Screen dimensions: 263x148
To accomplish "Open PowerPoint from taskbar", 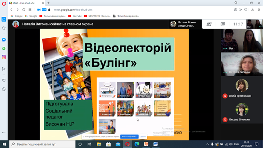I will click(146, 144).
